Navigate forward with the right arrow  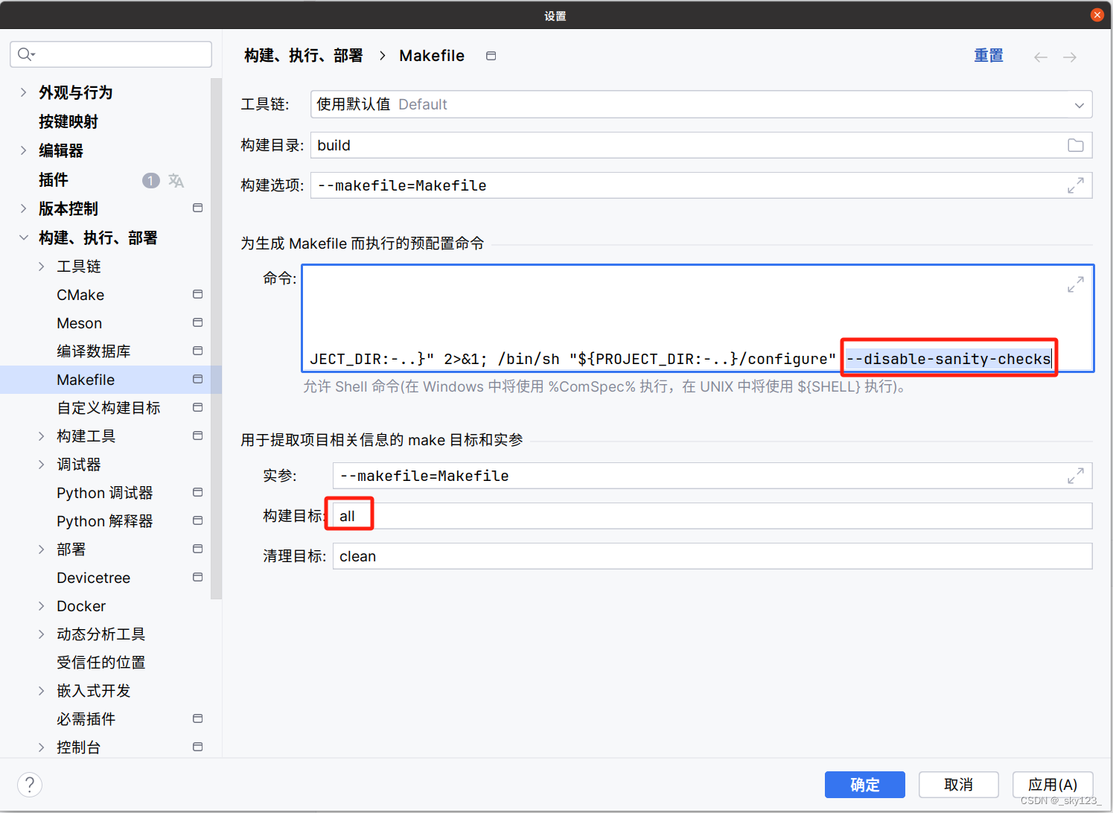tap(1070, 57)
